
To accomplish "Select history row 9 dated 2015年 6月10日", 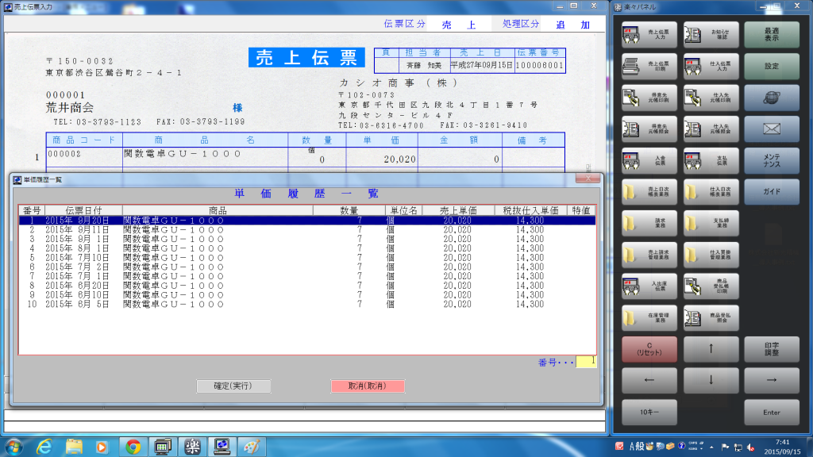I will (307, 295).
